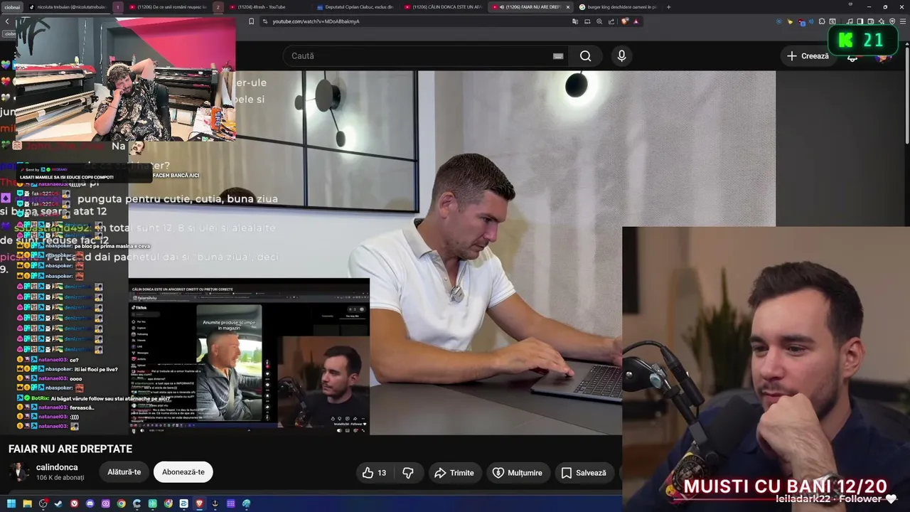
Task: Join the channel via 'Alătură-te'
Action: 124,472
